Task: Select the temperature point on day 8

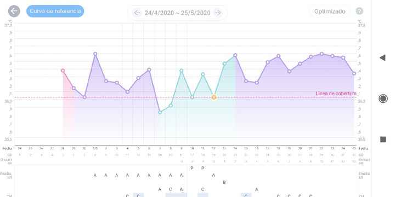Action: tap(171, 105)
